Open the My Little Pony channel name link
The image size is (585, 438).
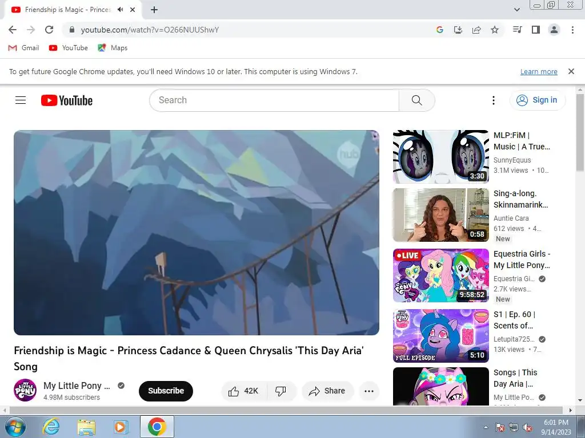point(77,386)
